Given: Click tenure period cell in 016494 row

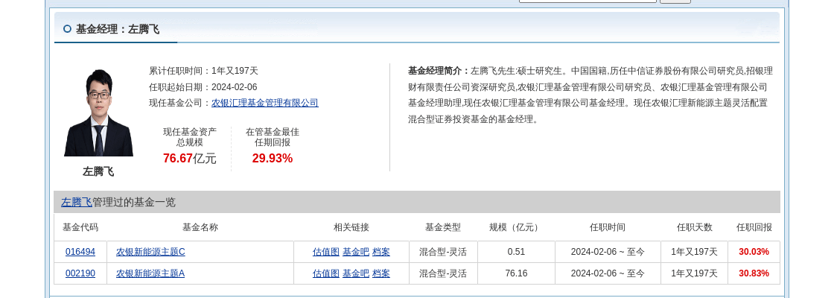Looking at the screenshot, I should (x=608, y=252).
